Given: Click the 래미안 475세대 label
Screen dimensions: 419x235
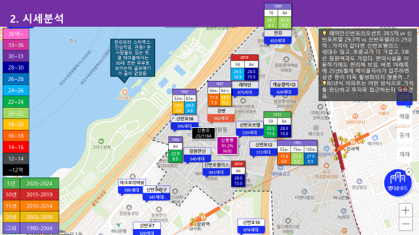Looking at the screenshot, I should (x=245, y=89).
